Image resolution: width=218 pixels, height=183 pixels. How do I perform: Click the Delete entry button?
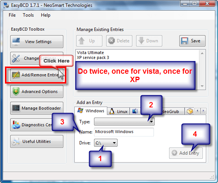coord(119,41)
